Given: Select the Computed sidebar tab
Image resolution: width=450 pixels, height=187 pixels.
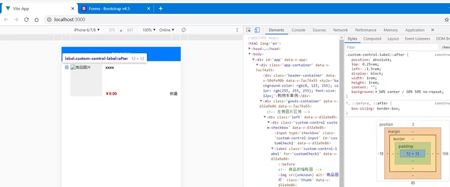Looking at the screenshot, I should pyautogui.click(x=372, y=39).
